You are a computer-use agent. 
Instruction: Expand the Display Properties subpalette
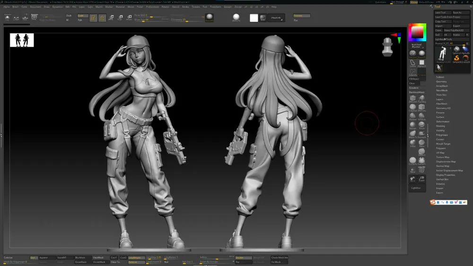click(x=446, y=175)
